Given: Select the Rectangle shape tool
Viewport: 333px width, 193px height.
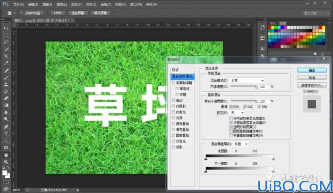Looking at the screenshot, I should point(6,148).
